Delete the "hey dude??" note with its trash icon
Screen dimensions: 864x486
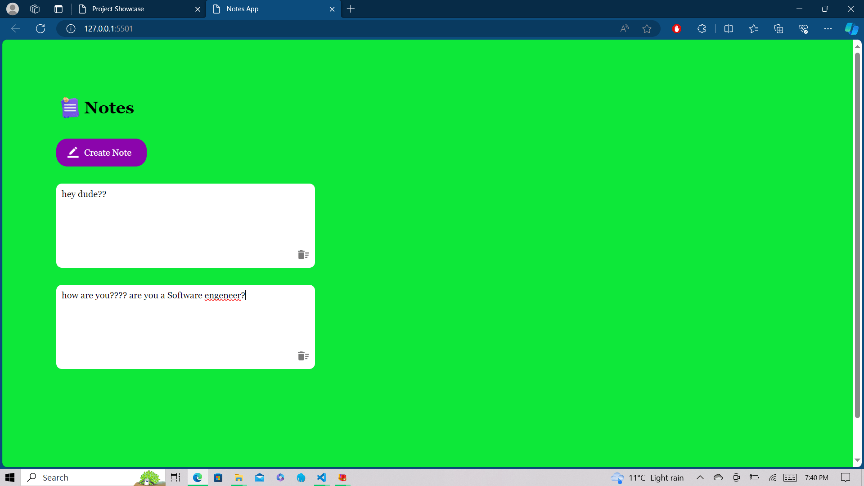pyautogui.click(x=303, y=255)
